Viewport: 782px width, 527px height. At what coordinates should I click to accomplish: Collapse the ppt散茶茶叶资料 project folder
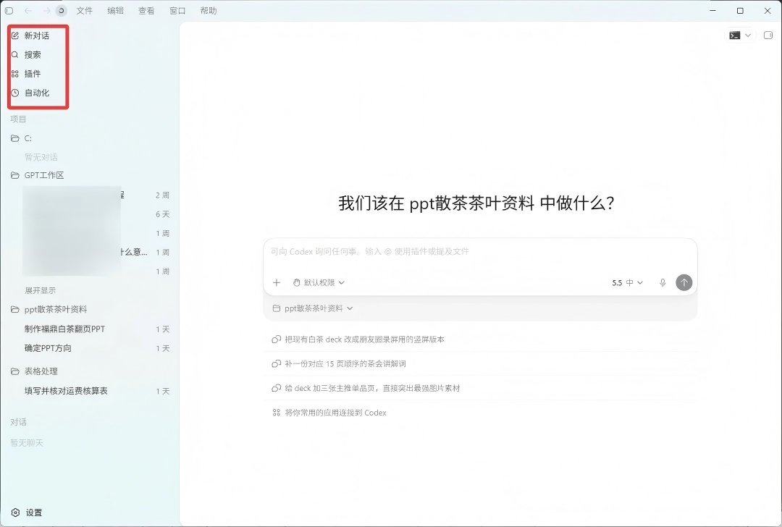pos(55,310)
